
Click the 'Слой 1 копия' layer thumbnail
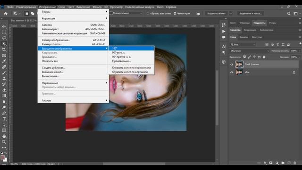click(x=239, y=64)
